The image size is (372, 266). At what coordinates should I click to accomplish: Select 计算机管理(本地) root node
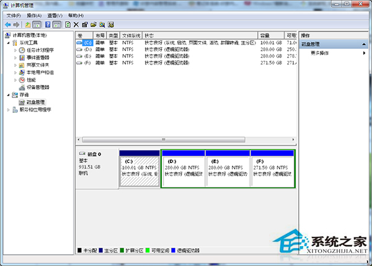pos(29,35)
